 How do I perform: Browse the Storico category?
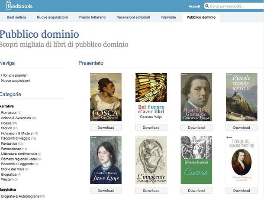(x=6, y=128)
